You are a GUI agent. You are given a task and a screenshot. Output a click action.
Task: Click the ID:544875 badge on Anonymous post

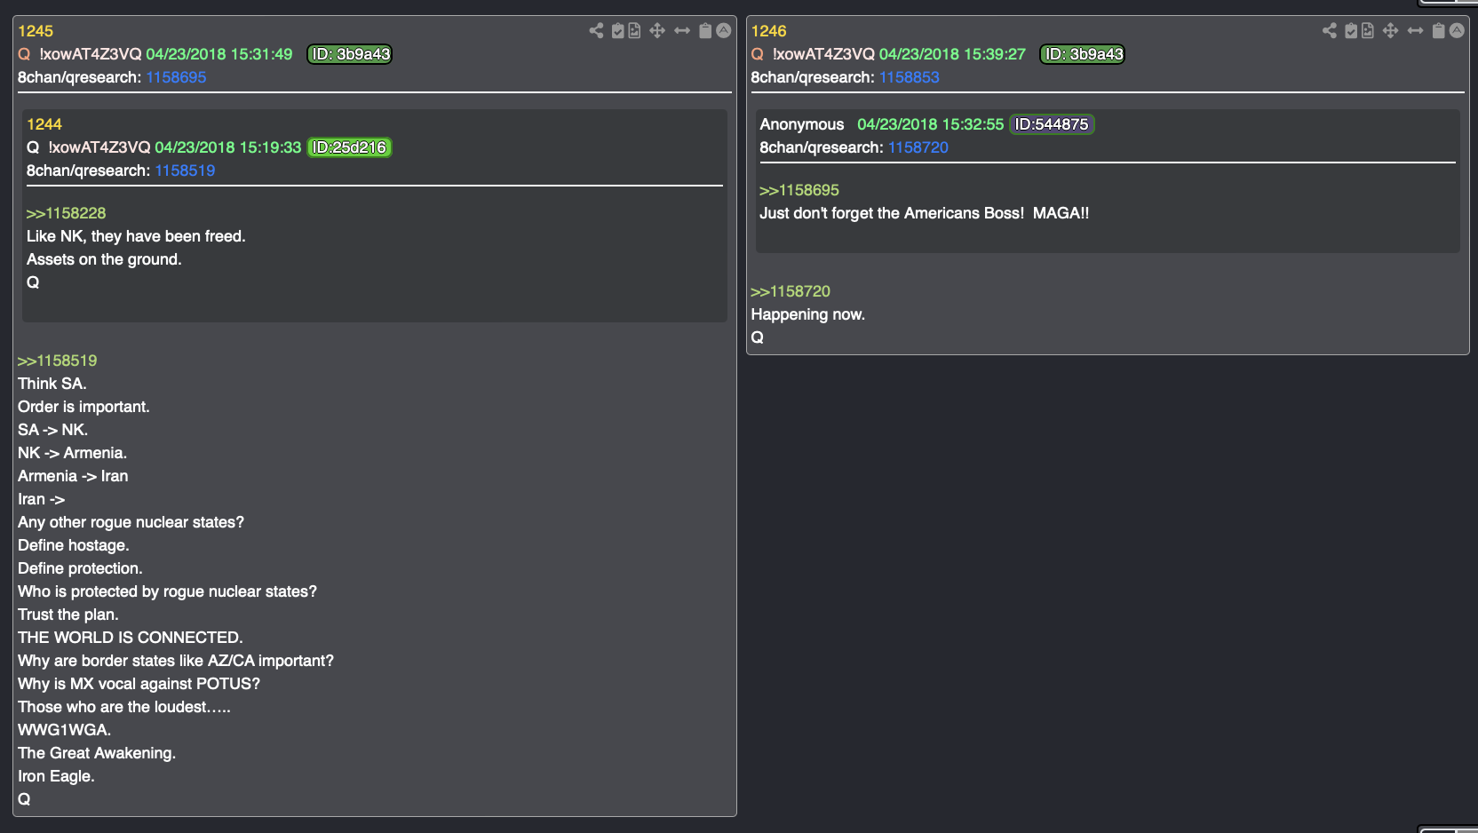(x=1052, y=124)
